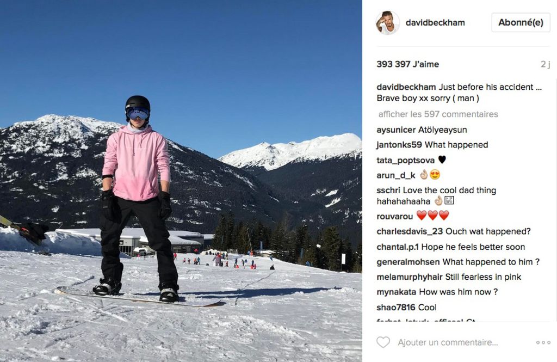The image size is (557, 362).
Task: Open the snowboarder photo
Action: (181, 181)
